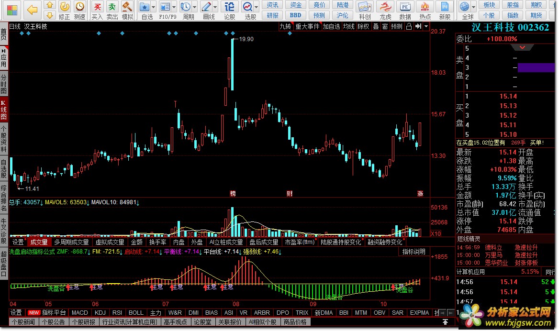Open the 科创 board chart icon
The height and width of the screenshot is (331, 559).
(x=365, y=6)
